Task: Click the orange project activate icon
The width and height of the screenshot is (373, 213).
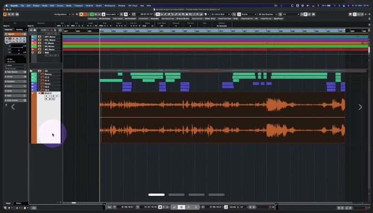Action: click(5, 14)
